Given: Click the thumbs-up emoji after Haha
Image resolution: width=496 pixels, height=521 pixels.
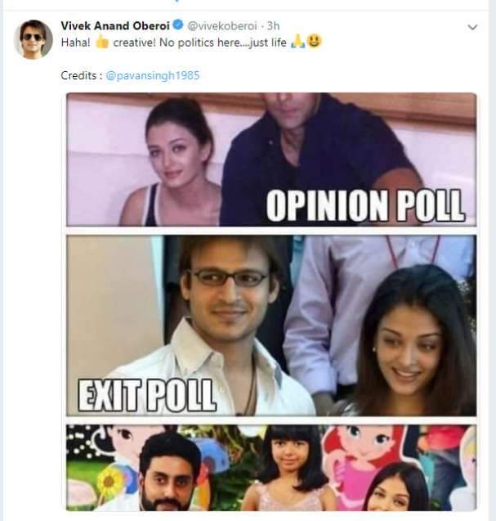Looking at the screenshot, I should click(x=101, y=42).
